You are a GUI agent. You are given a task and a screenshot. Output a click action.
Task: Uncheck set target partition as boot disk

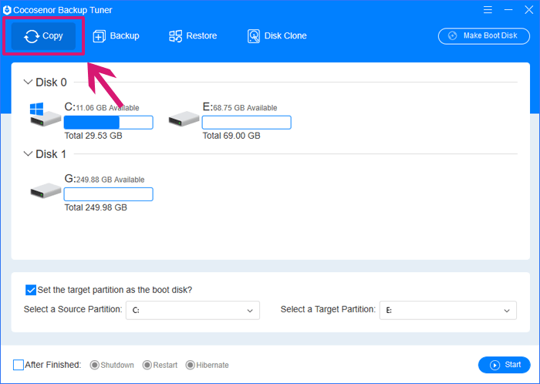pos(31,290)
